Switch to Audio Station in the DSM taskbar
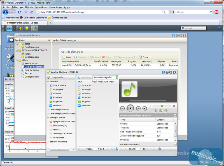 click(34, 28)
